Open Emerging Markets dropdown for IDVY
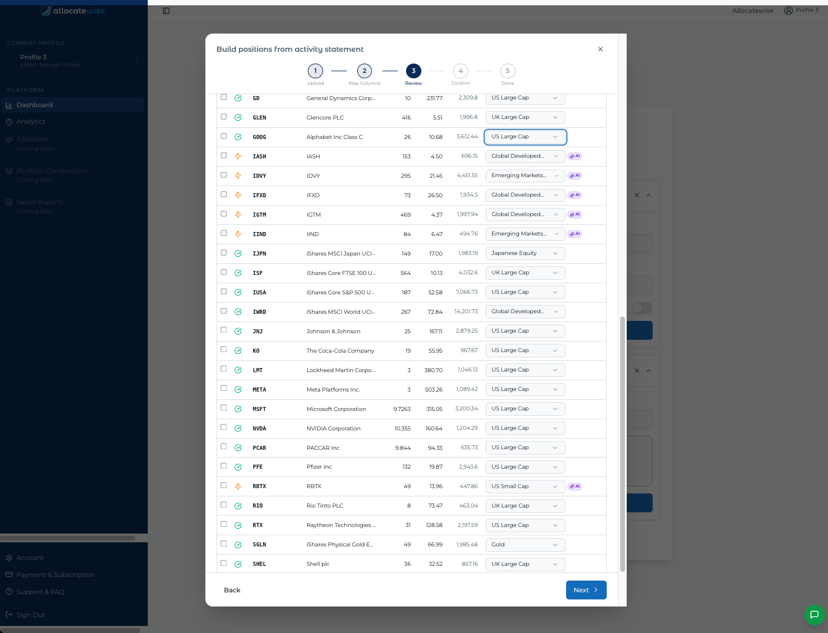This screenshot has width=828, height=633. click(525, 176)
